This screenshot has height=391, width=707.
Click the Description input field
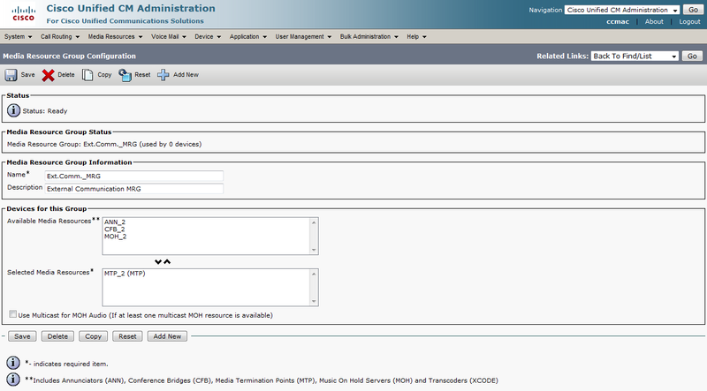click(134, 188)
